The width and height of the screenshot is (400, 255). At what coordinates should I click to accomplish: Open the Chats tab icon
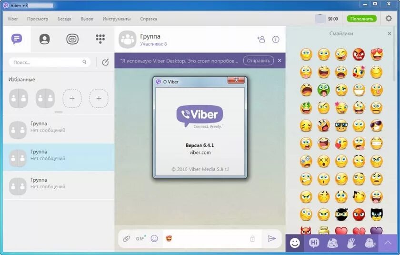click(17, 39)
